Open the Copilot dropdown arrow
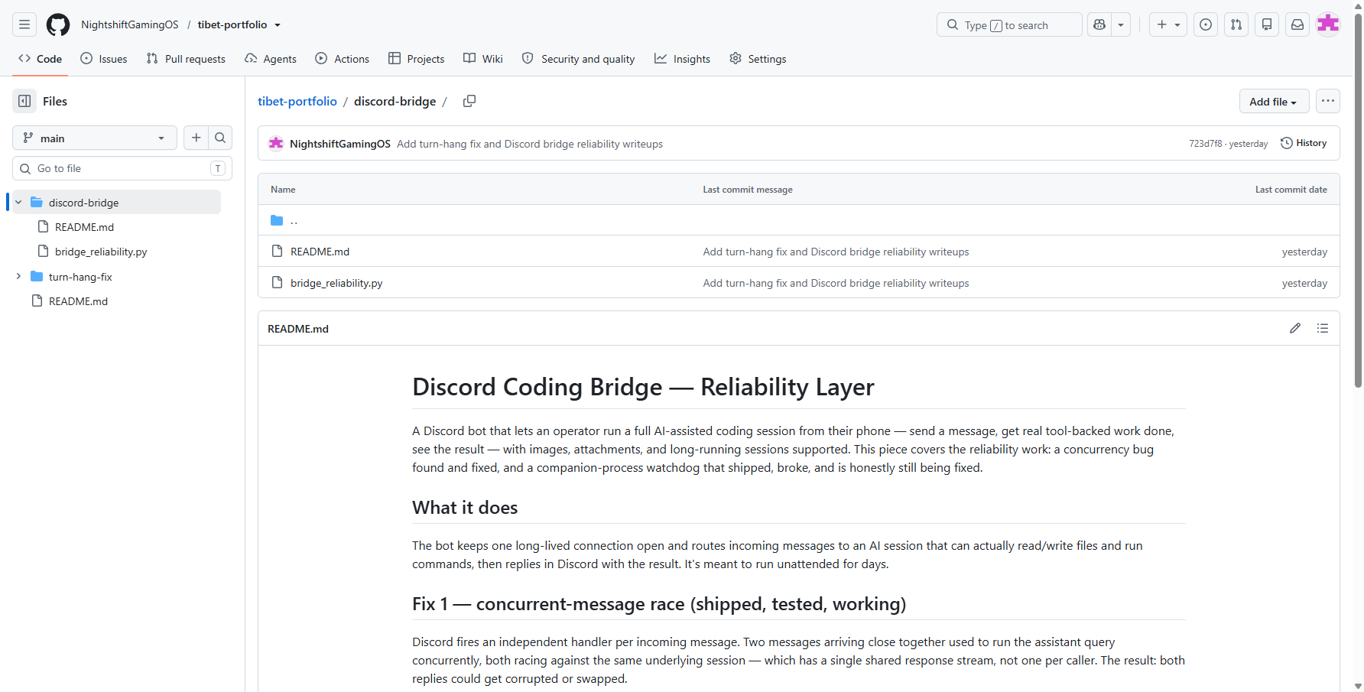Image resolution: width=1364 pixels, height=692 pixels. coord(1121,24)
